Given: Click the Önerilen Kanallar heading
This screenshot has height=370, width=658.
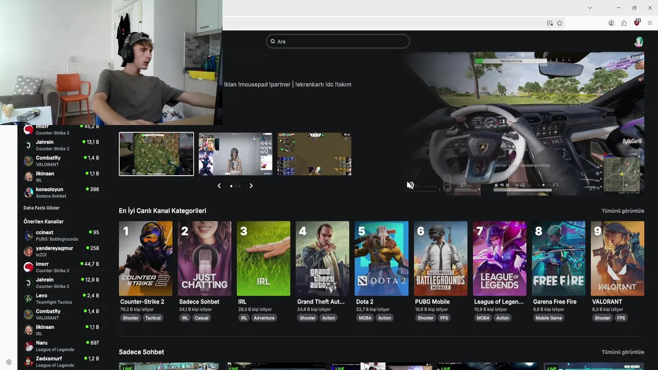Looking at the screenshot, I should (44, 221).
